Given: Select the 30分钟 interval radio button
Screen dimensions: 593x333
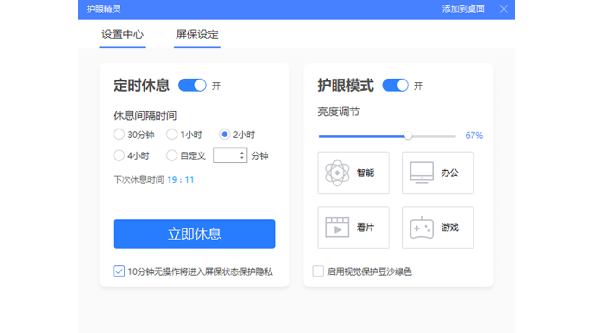Looking at the screenshot, I should click(x=119, y=135).
